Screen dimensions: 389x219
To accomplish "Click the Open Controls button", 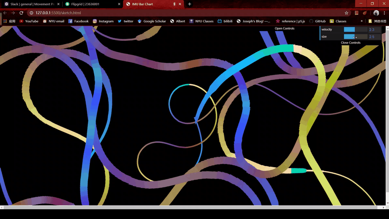I will tap(284, 28).
